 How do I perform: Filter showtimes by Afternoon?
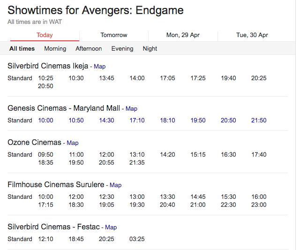click(x=89, y=49)
